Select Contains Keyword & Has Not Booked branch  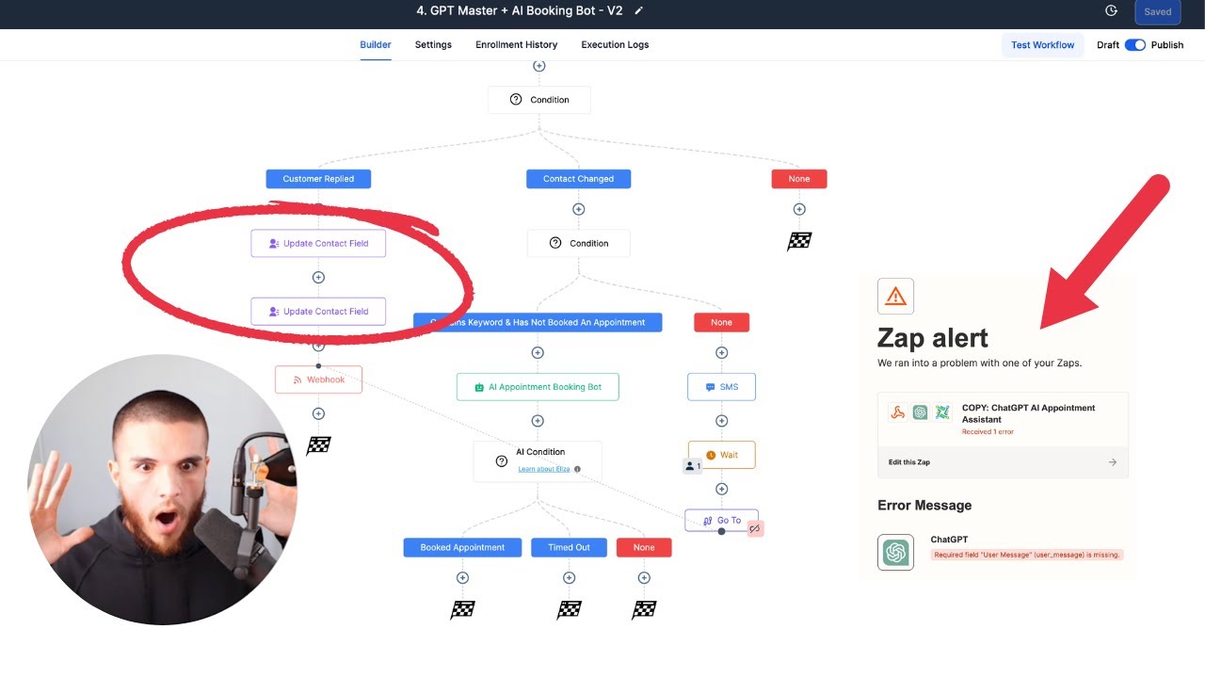point(538,322)
